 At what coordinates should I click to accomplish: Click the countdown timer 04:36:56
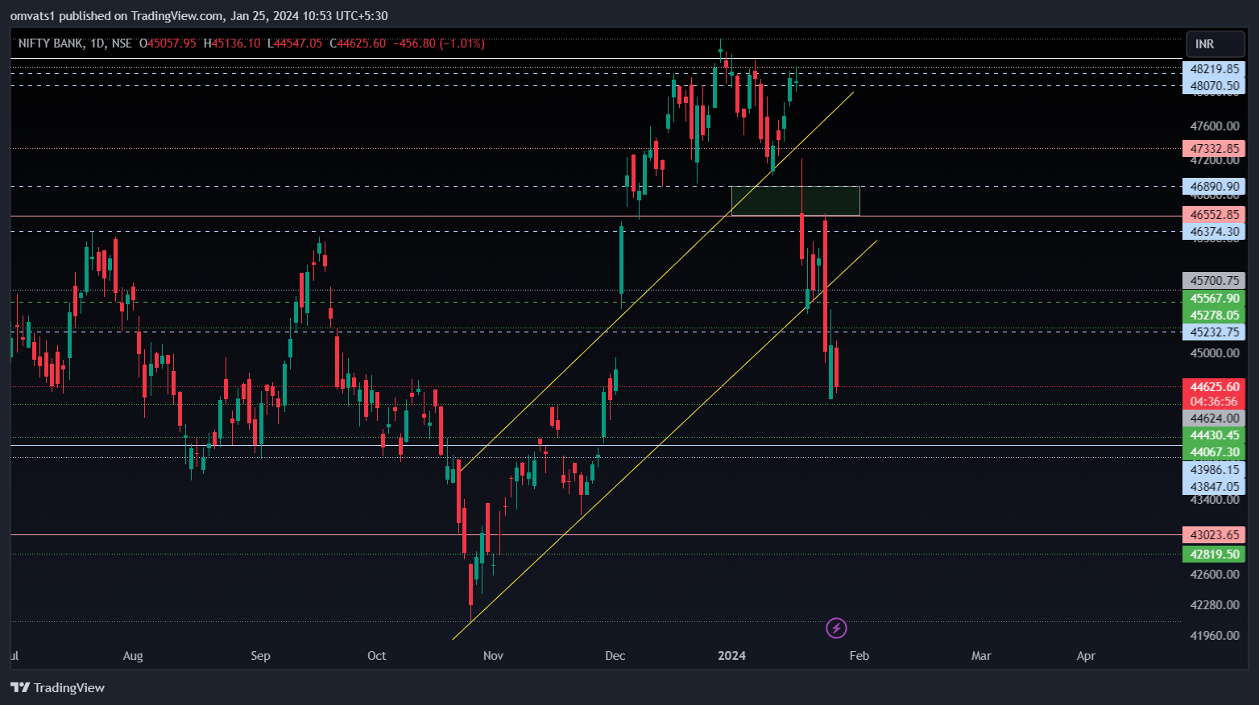tap(1214, 402)
